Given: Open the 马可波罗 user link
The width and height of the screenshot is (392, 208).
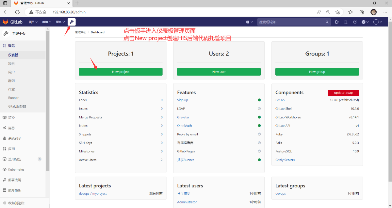Looking at the screenshot, I should (x=184, y=194).
